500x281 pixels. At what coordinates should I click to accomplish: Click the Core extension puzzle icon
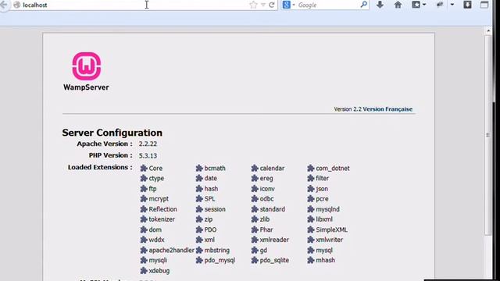pyautogui.click(x=144, y=168)
